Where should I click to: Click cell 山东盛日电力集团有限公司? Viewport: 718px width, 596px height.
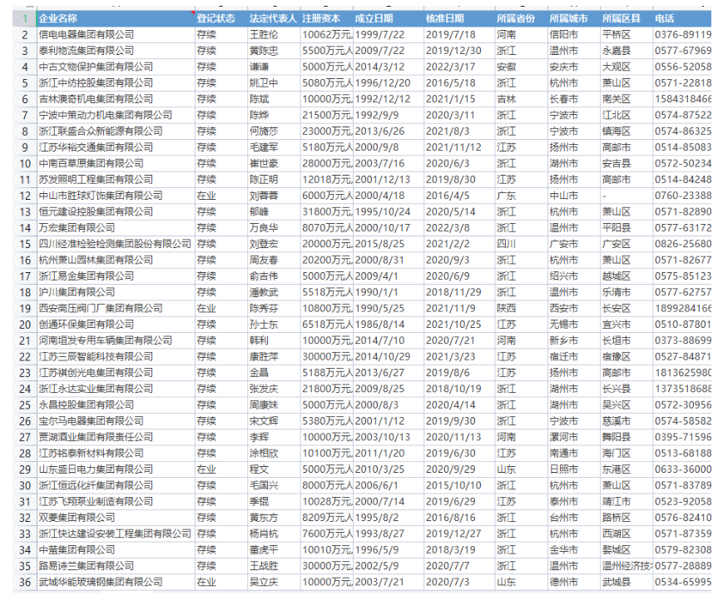(x=116, y=469)
